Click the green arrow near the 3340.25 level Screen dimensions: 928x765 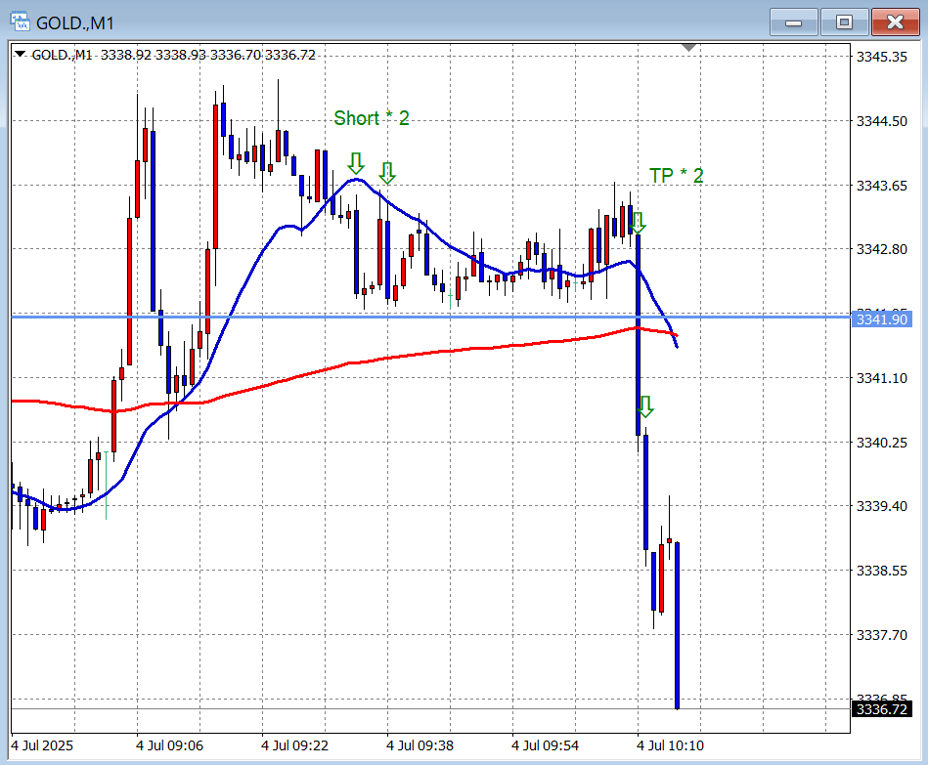(645, 406)
